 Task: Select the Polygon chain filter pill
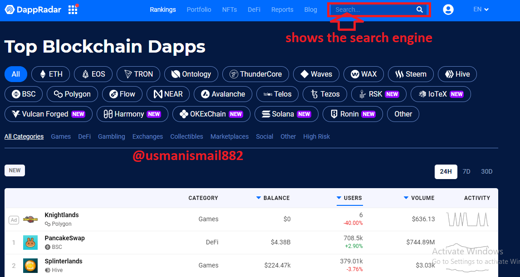(x=72, y=94)
